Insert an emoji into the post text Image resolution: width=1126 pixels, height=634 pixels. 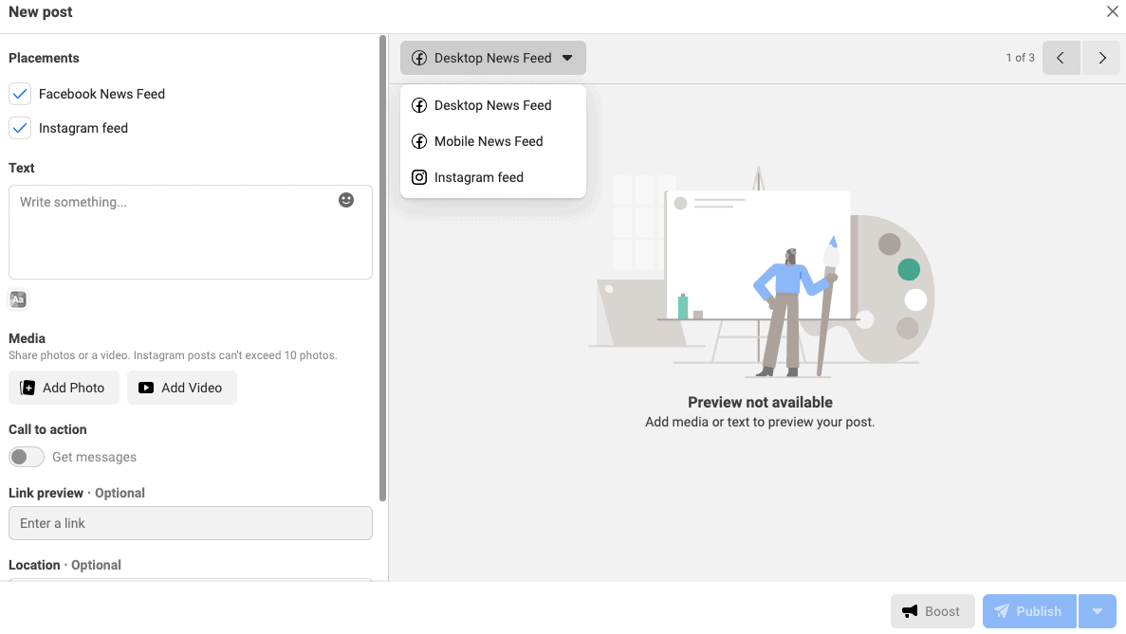pos(346,200)
